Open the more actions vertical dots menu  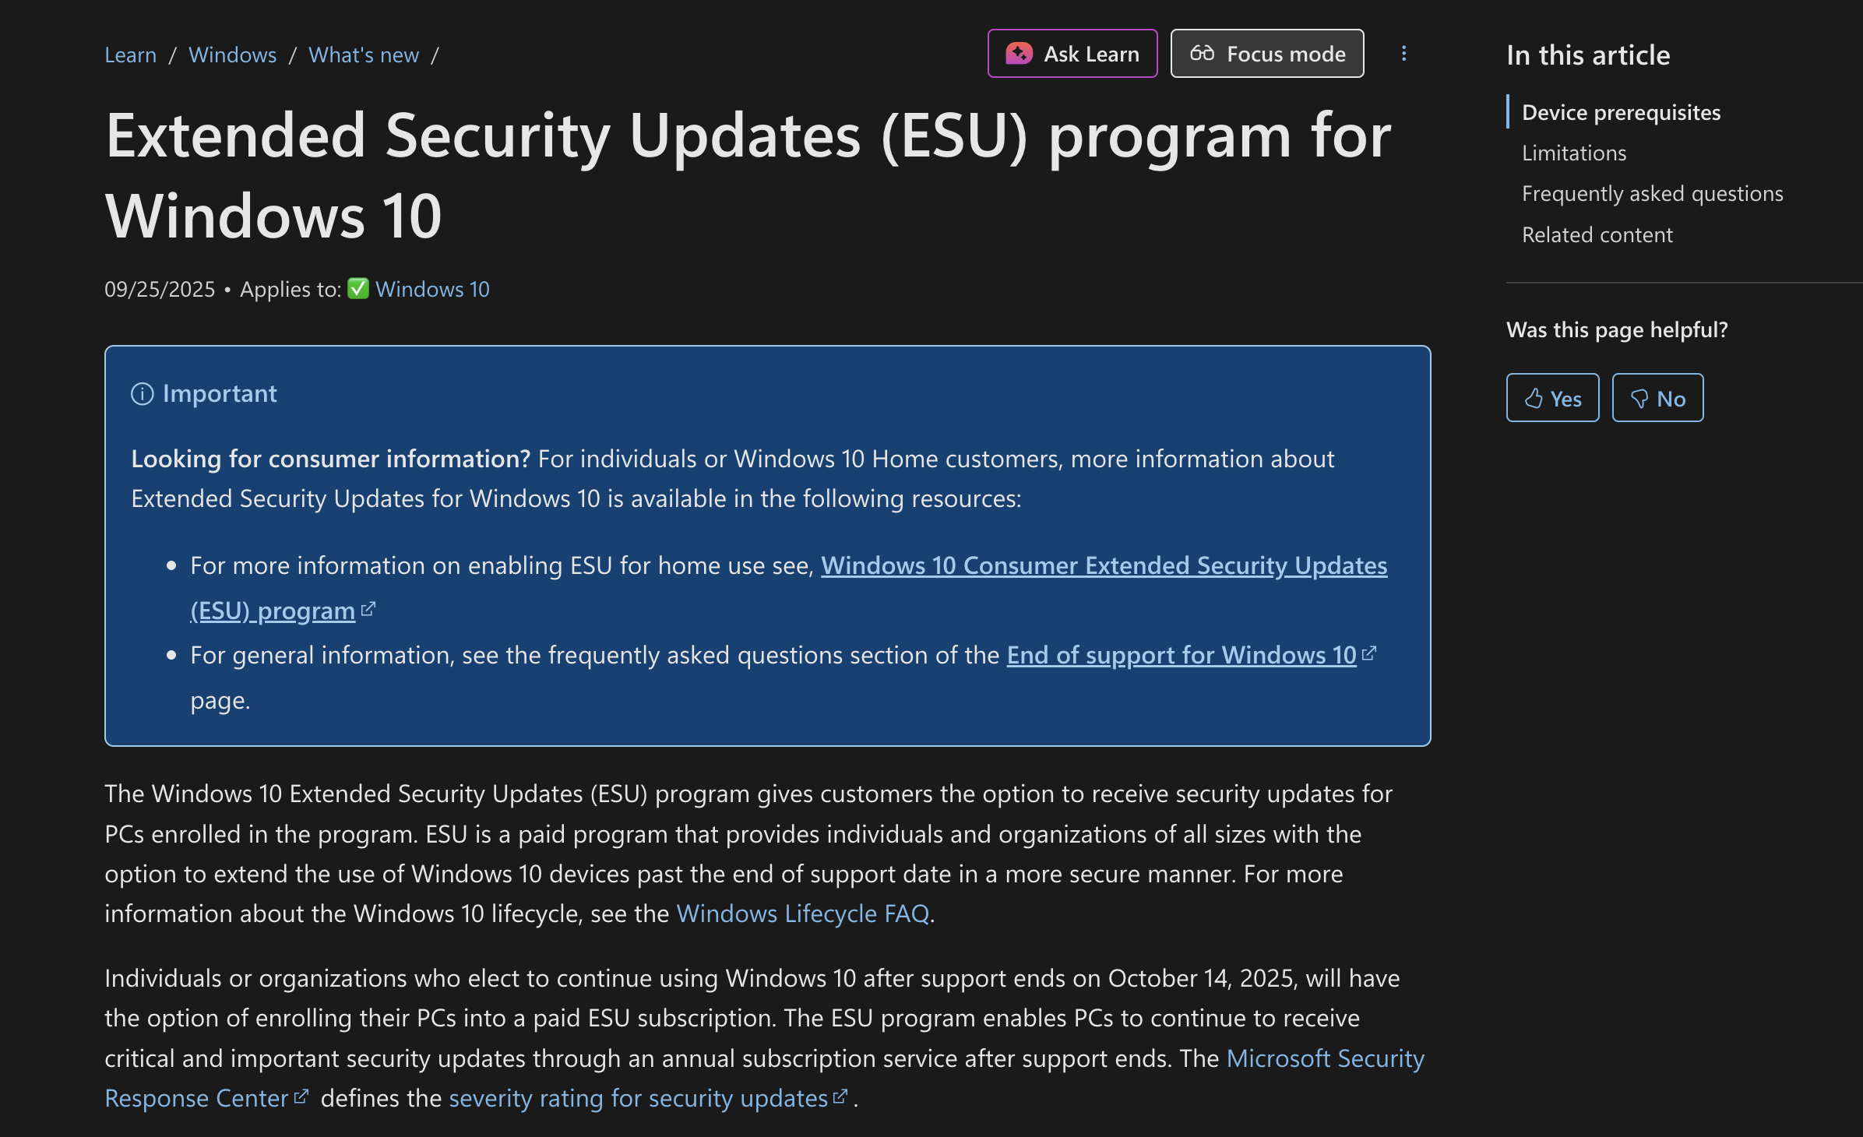[x=1403, y=54]
